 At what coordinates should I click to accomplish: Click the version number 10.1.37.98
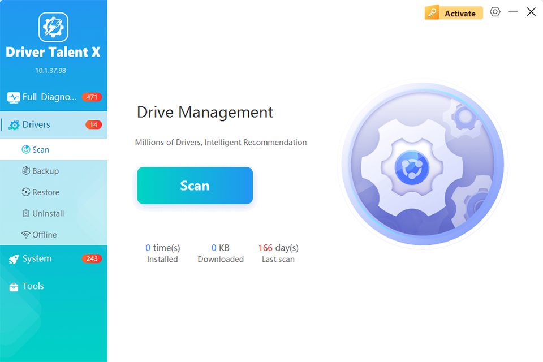[x=50, y=70]
